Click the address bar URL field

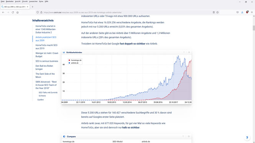click(x=127, y=12)
